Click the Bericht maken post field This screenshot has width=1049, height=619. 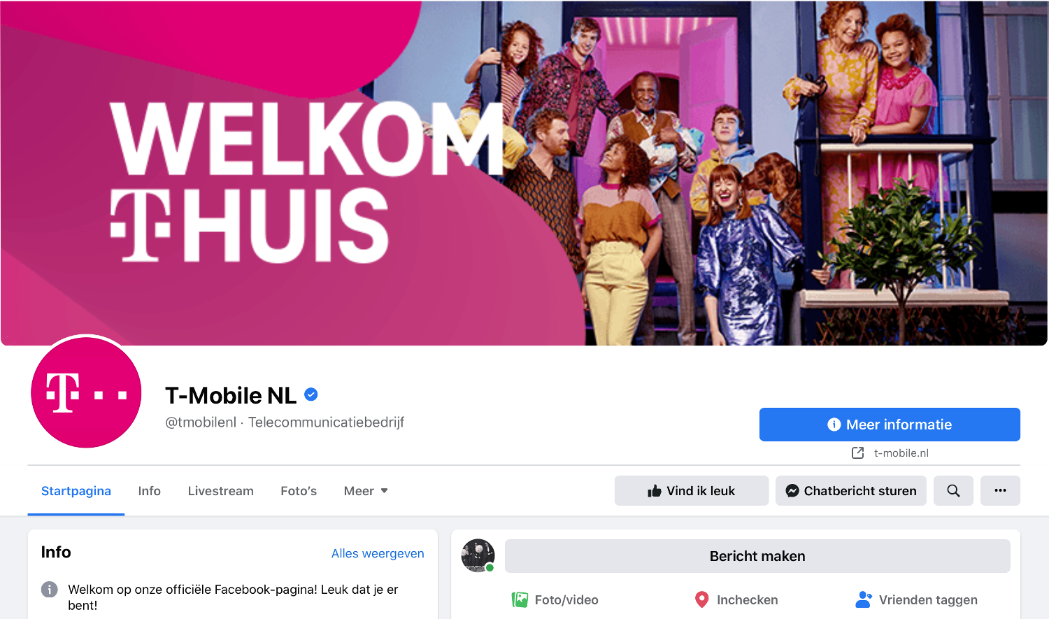click(x=757, y=556)
